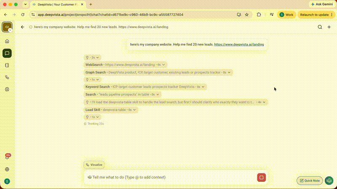Expand the 4s thinking about deepvista-table skill
The image size is (337, 189).
pyautogui.click(x=176, y=102)
